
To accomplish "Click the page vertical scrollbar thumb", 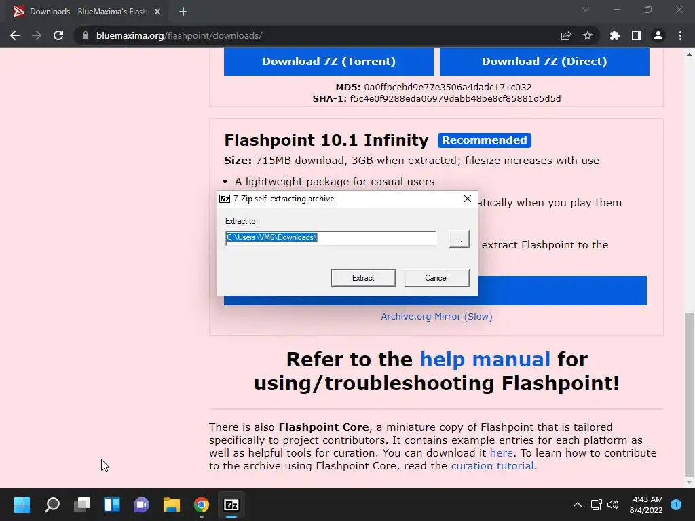I will coord(689,394).
